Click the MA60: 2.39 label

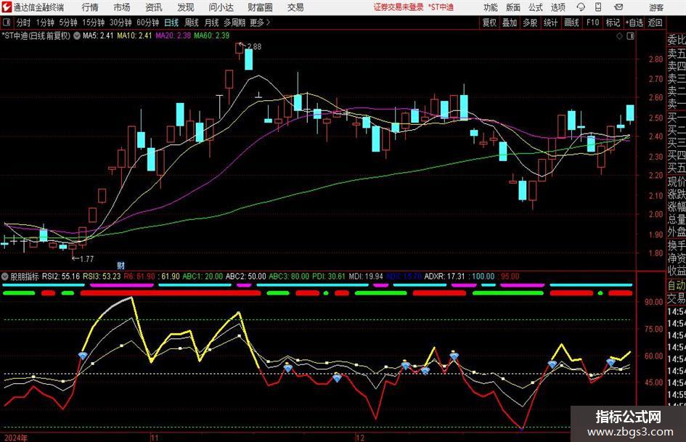click(x=212, y=36)
